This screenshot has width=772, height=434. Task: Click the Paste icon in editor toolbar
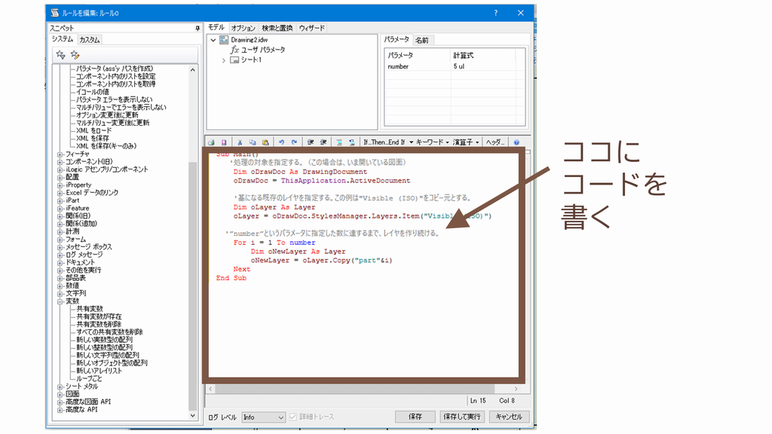point(265,142)
